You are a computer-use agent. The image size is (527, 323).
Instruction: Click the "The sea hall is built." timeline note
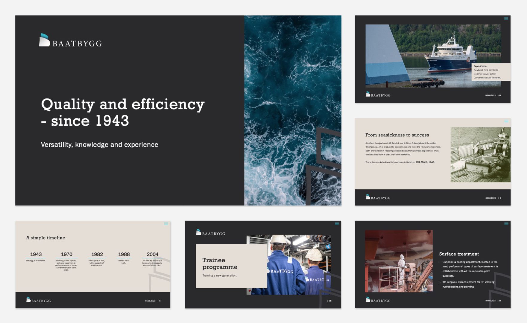(124, 262)
